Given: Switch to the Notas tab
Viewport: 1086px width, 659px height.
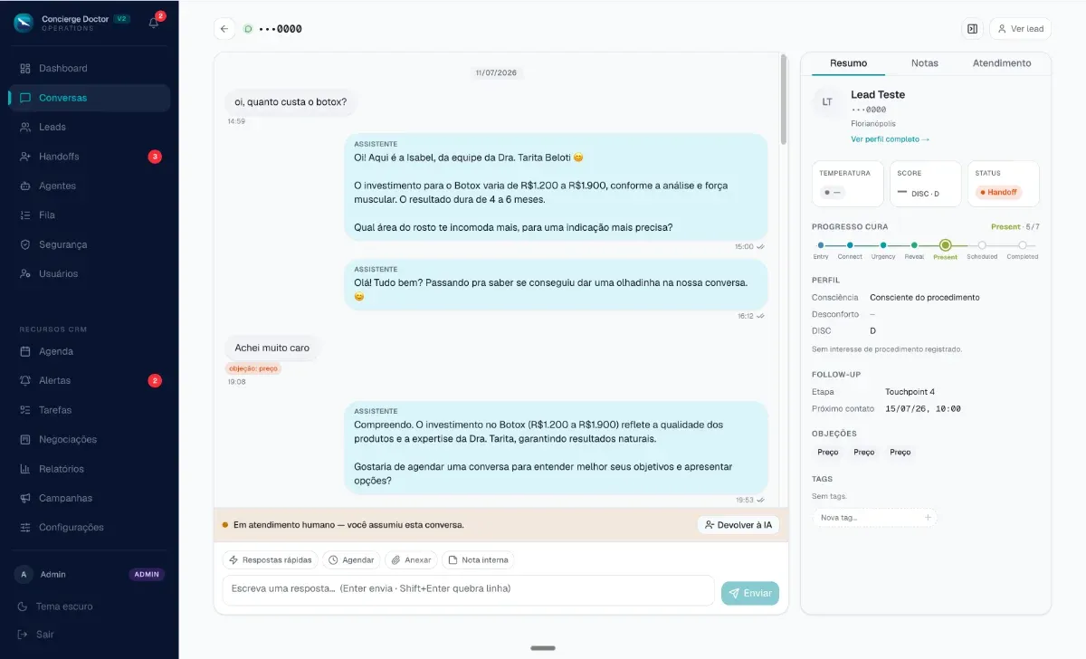Looking at the screenshot, I should (924, 63).
